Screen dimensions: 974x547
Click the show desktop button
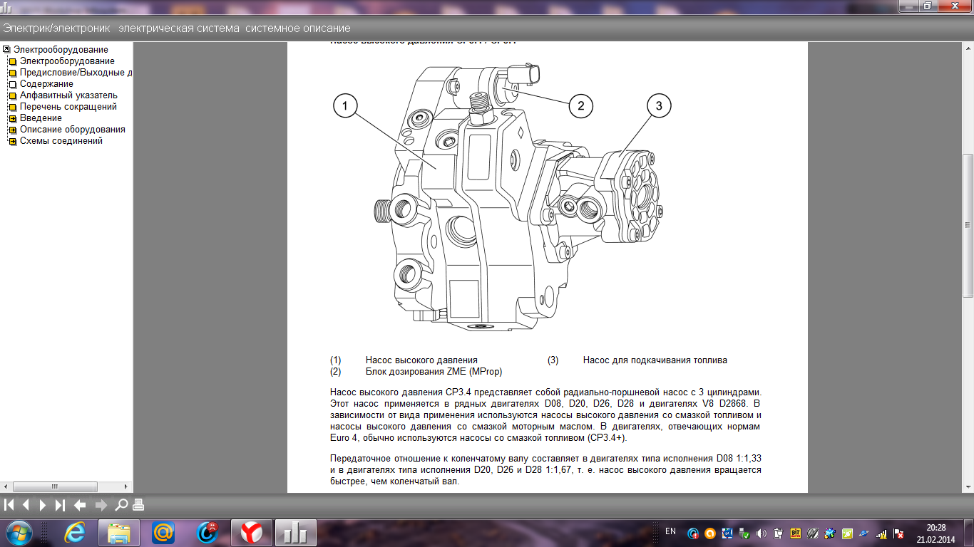click(969, 533)
